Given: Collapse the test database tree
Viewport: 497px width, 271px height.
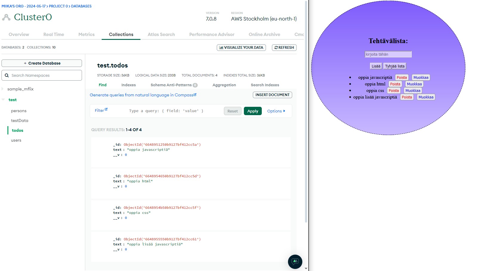Looking at the screenshot, I should tap(3, 100).
